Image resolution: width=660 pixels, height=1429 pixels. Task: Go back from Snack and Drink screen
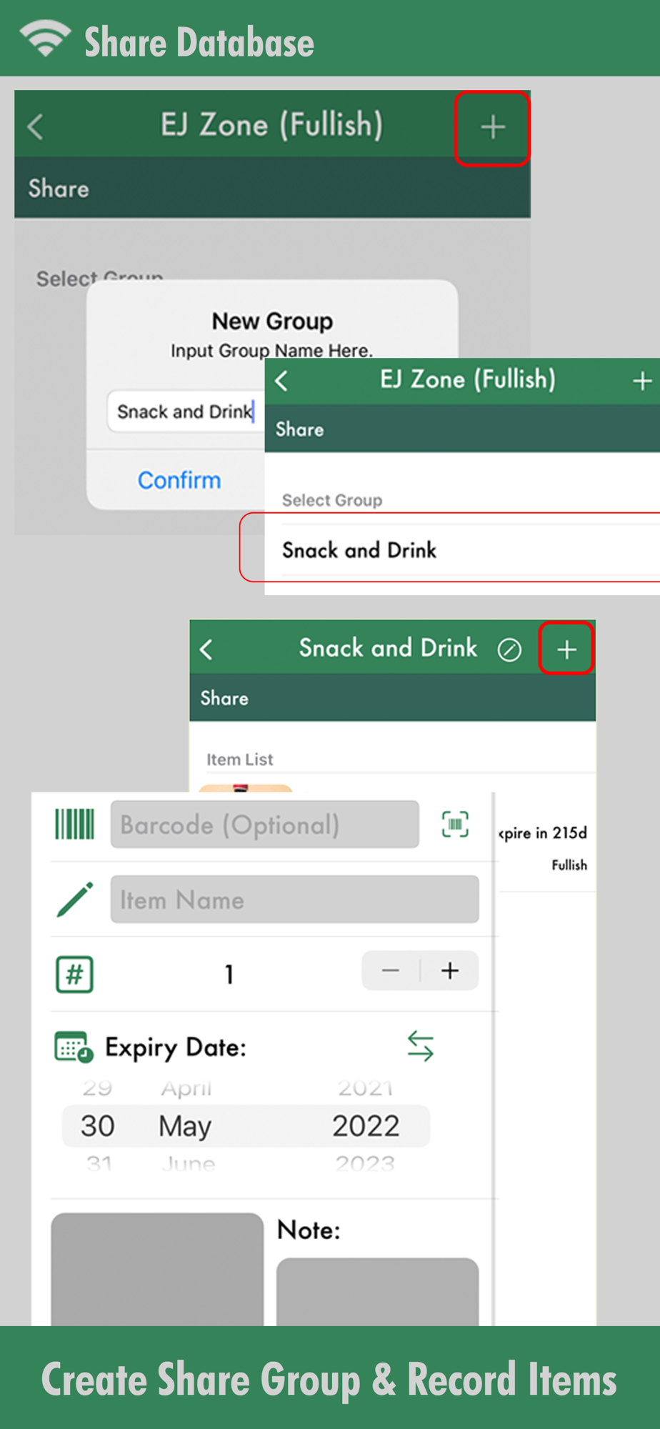(x=206, y=649)
